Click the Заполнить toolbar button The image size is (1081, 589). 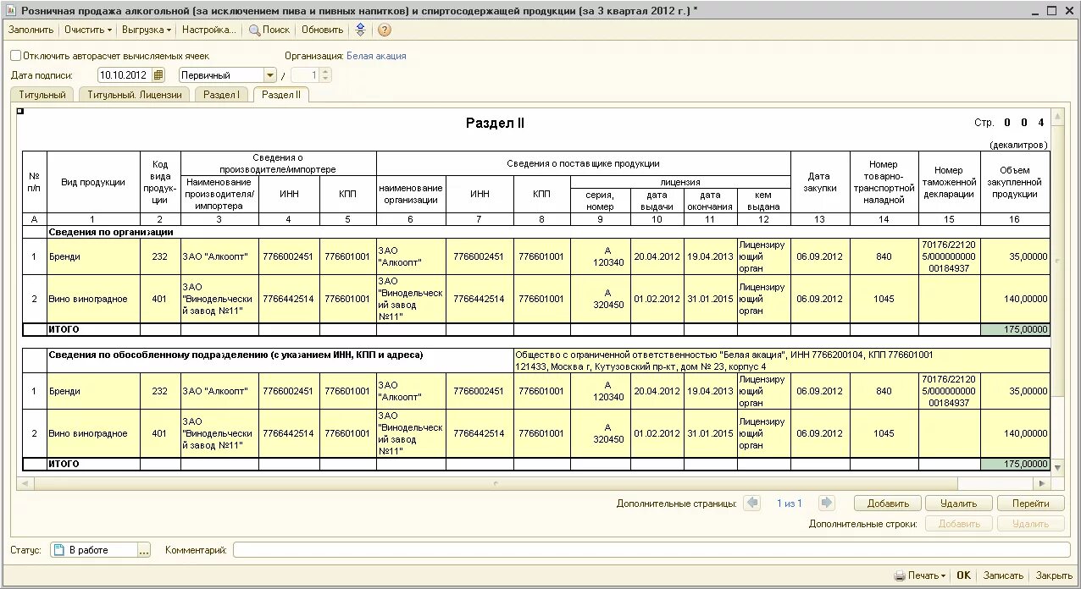click(30, 30)
